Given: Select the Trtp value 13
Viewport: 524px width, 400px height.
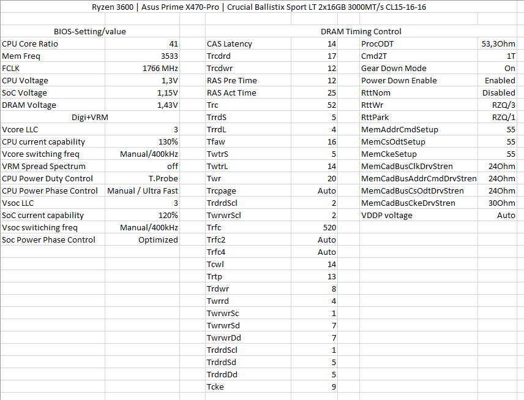Looking at the screenshot, I should tap(314, 277).
